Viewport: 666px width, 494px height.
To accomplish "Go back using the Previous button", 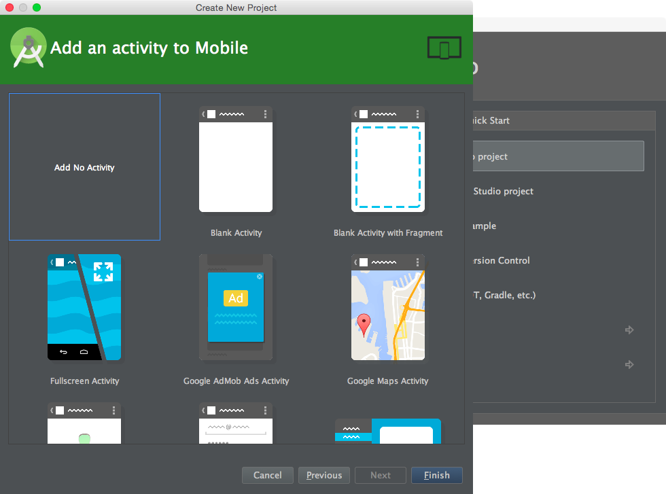I will click(323, 475).
